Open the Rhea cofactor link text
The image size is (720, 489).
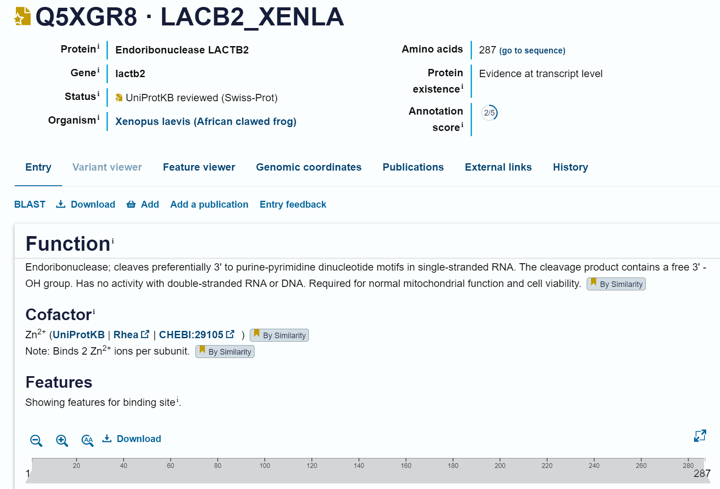pyautogui.click(x=126, y=335)
